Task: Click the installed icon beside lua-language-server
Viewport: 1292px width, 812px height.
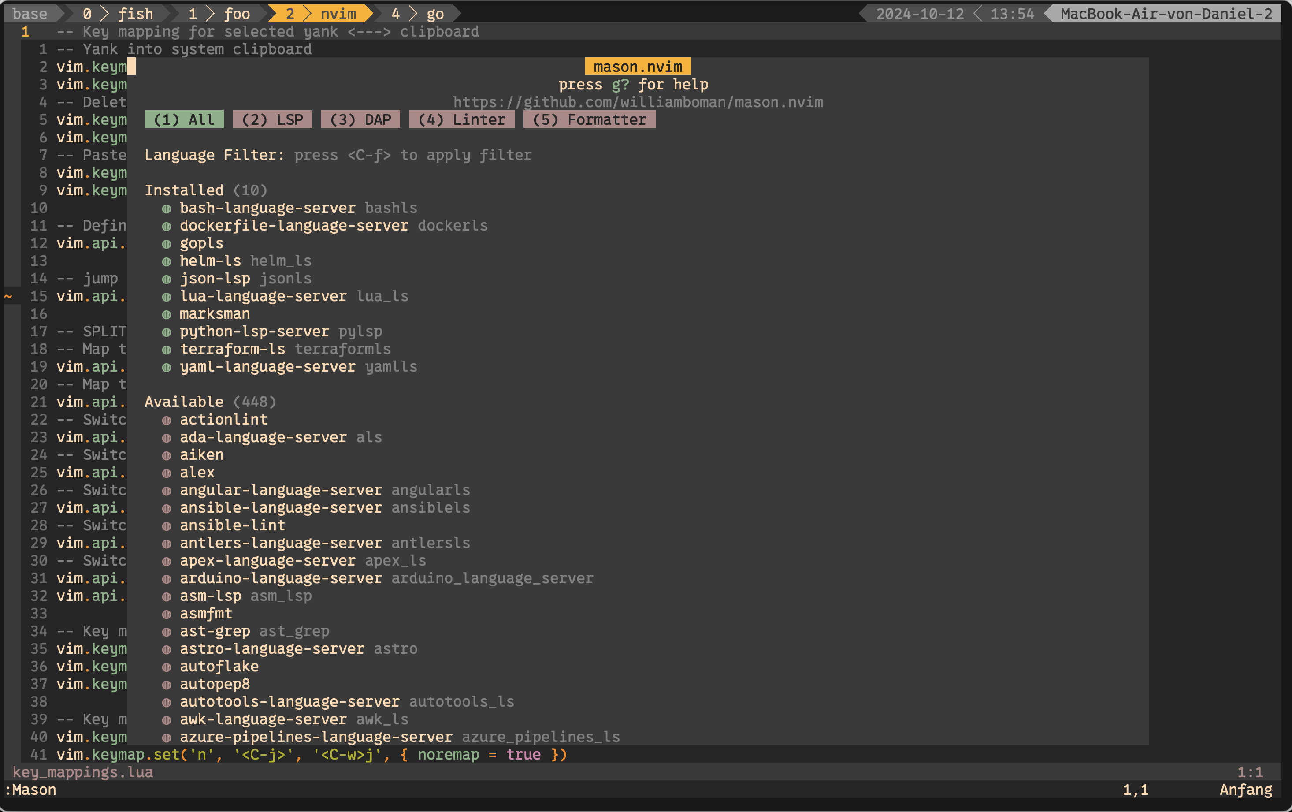Action: 166,297
